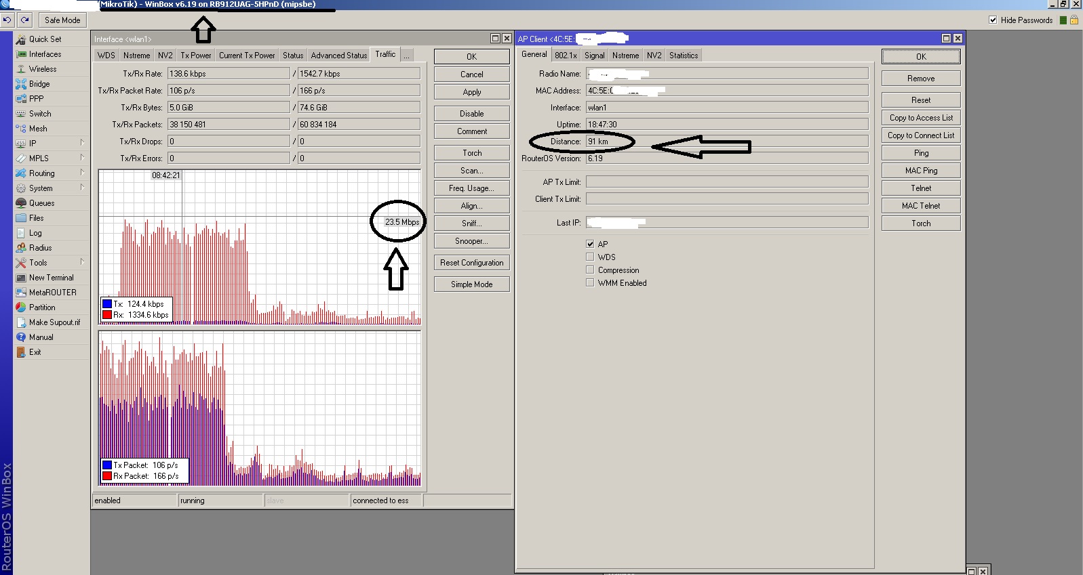The width and height of the screenshot is (1083, 575).
Task: Click the Routing menu icon
Action: click(21, 173)
